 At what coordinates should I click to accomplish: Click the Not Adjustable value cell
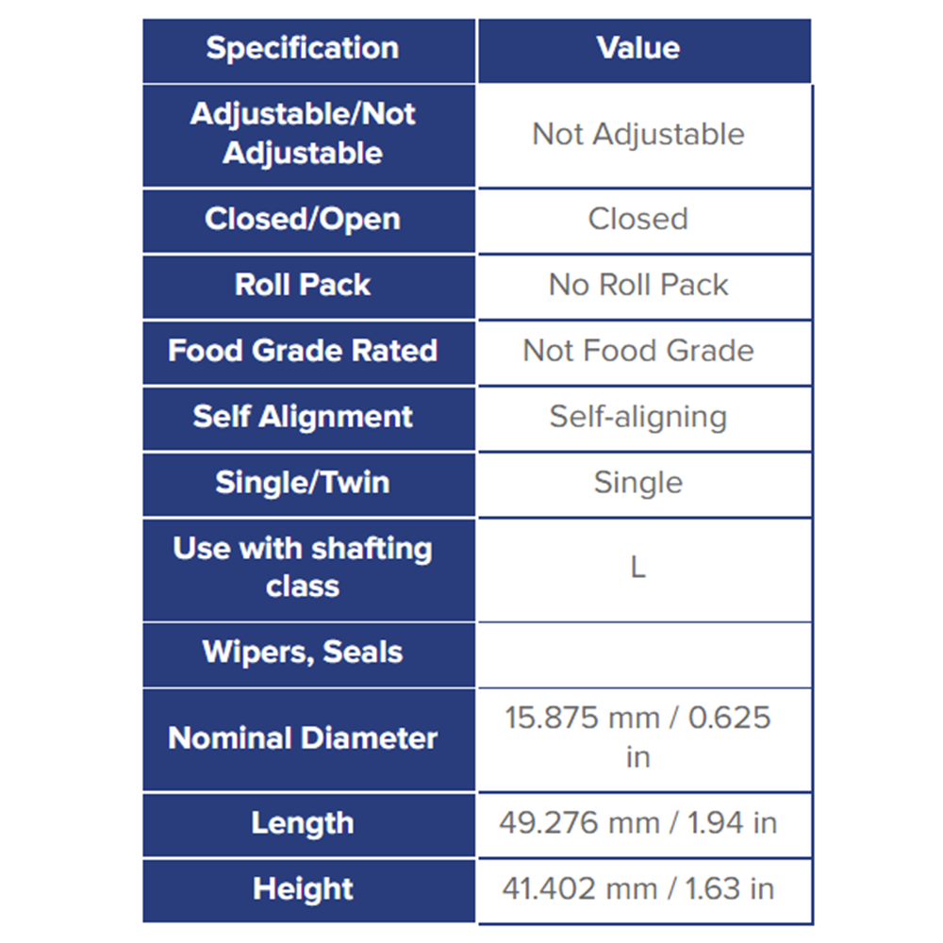click(645, 136)
